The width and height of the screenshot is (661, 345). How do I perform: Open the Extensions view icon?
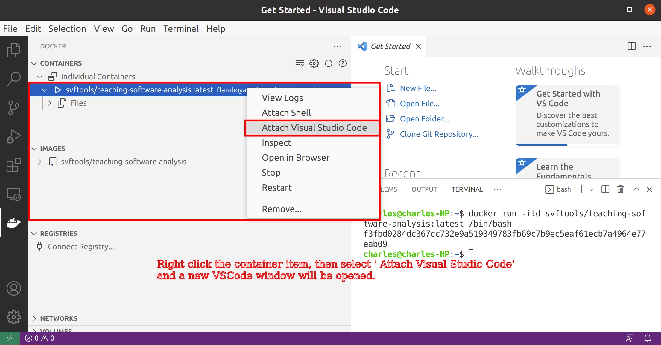point(13,165)
